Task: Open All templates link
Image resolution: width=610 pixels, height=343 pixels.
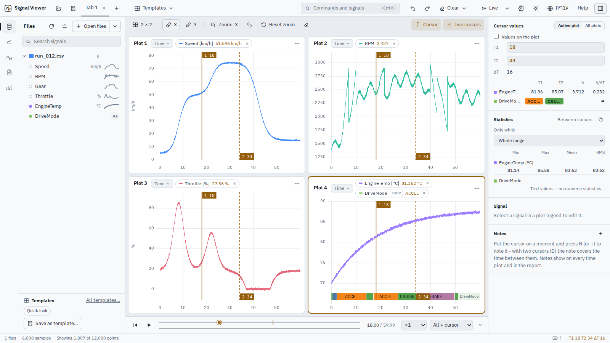Action: click(x=103, y=300)
